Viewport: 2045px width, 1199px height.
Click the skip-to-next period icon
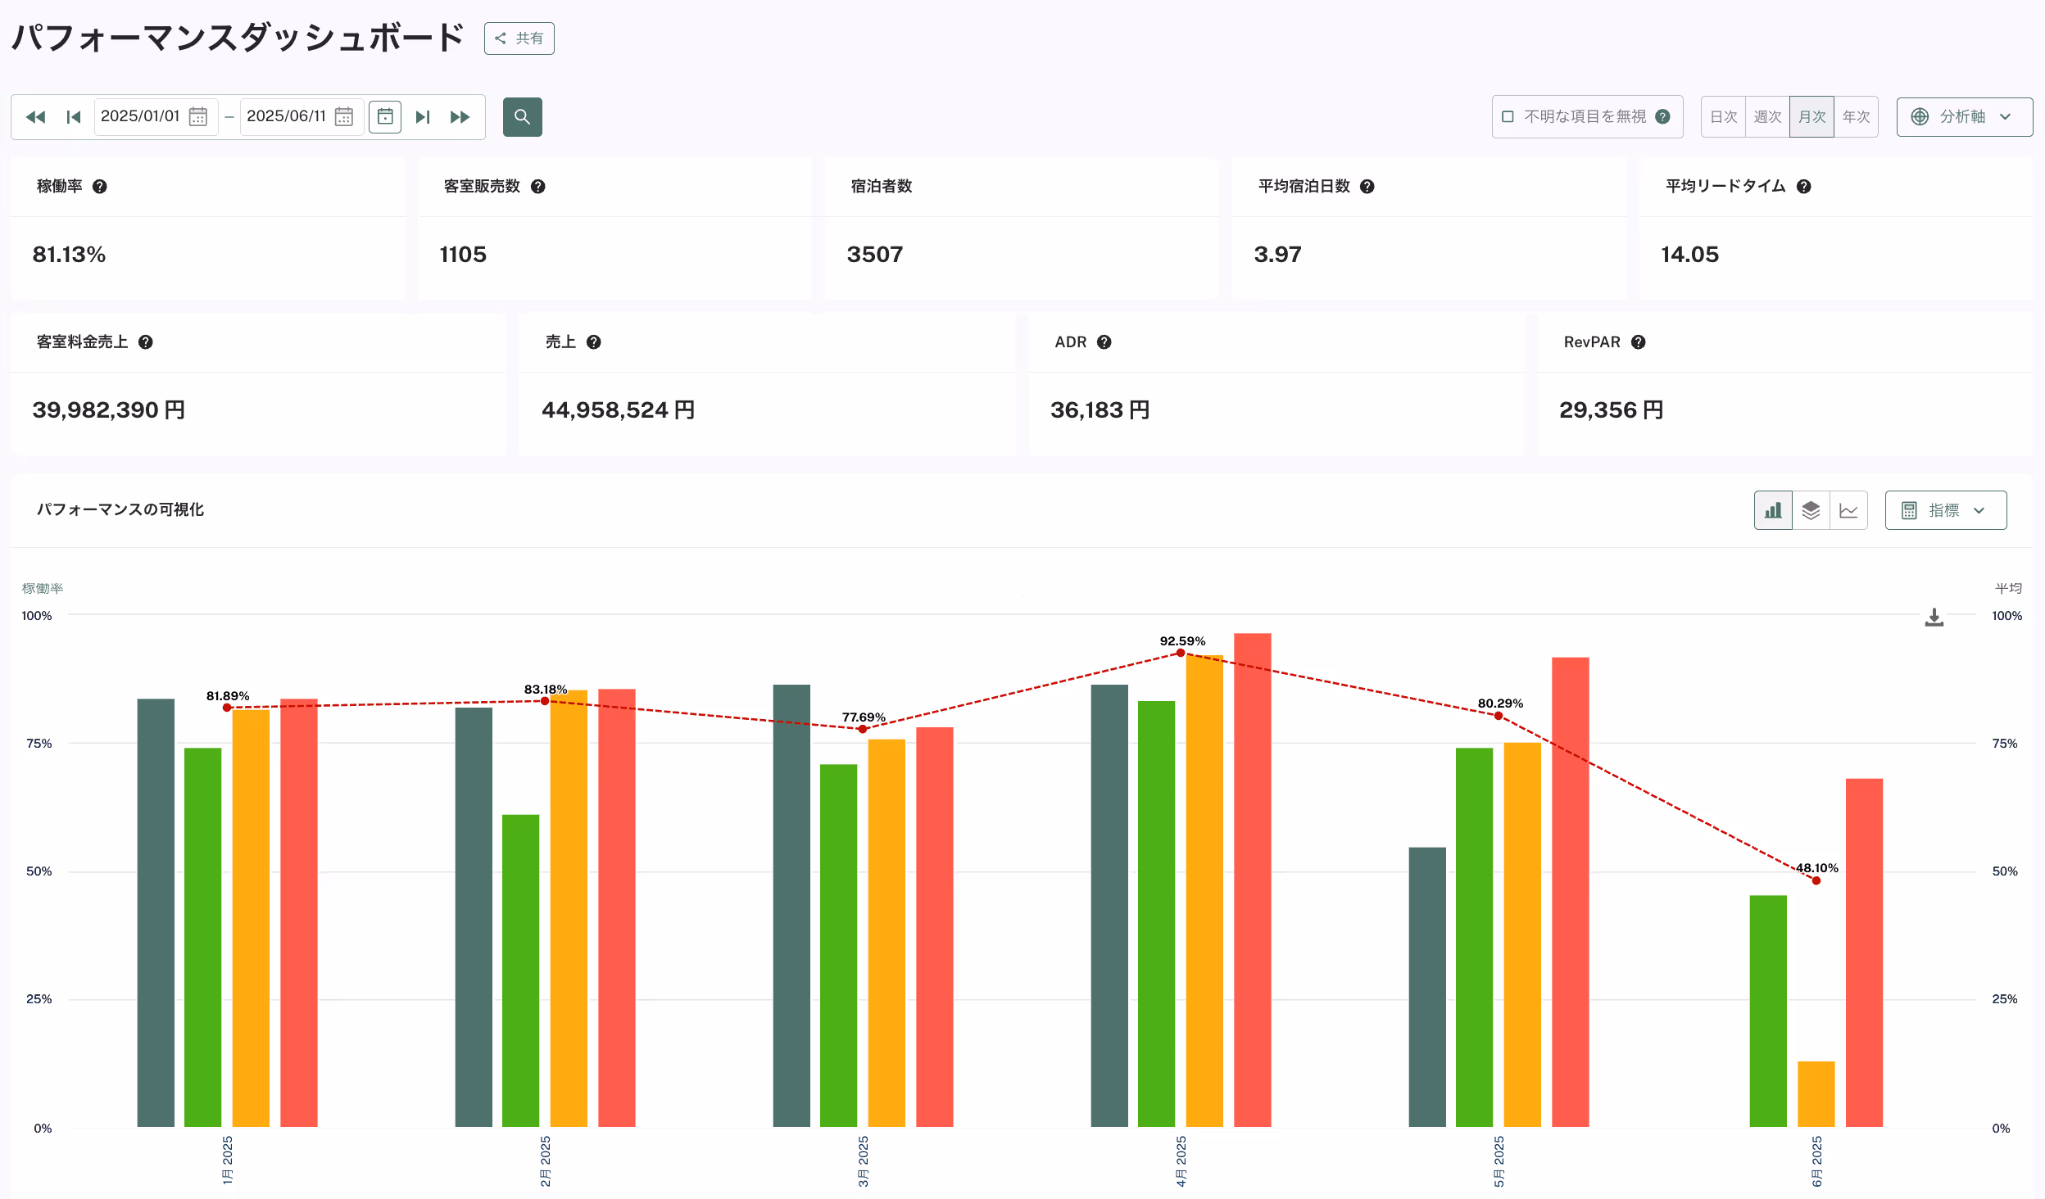tap(423, 117)
